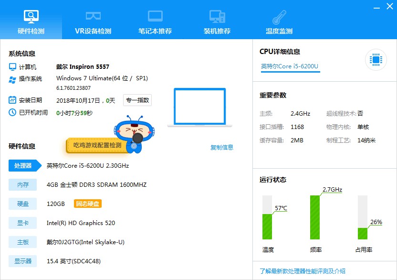This screenshot has width=397, height=280.
Task: Click the 吃鸡游戏配置检测 banner button
Action: [x=97, y=146]
